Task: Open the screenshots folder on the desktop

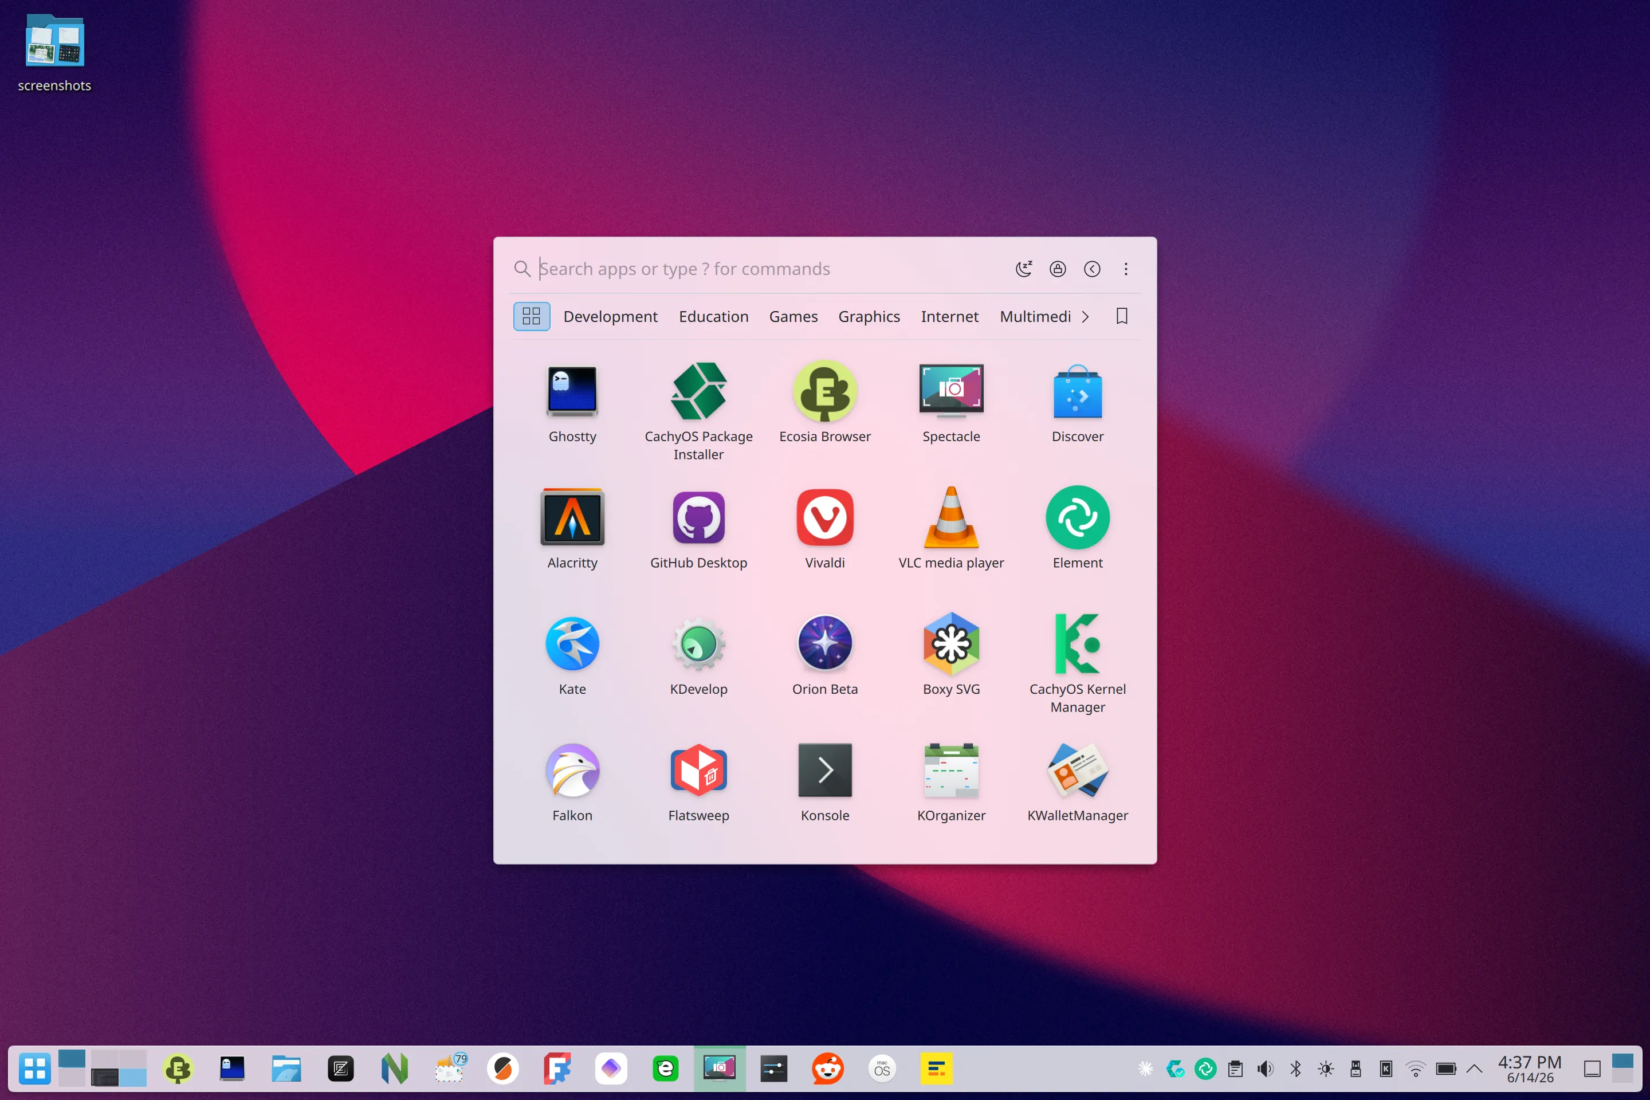Action: (x=55, y=53)
